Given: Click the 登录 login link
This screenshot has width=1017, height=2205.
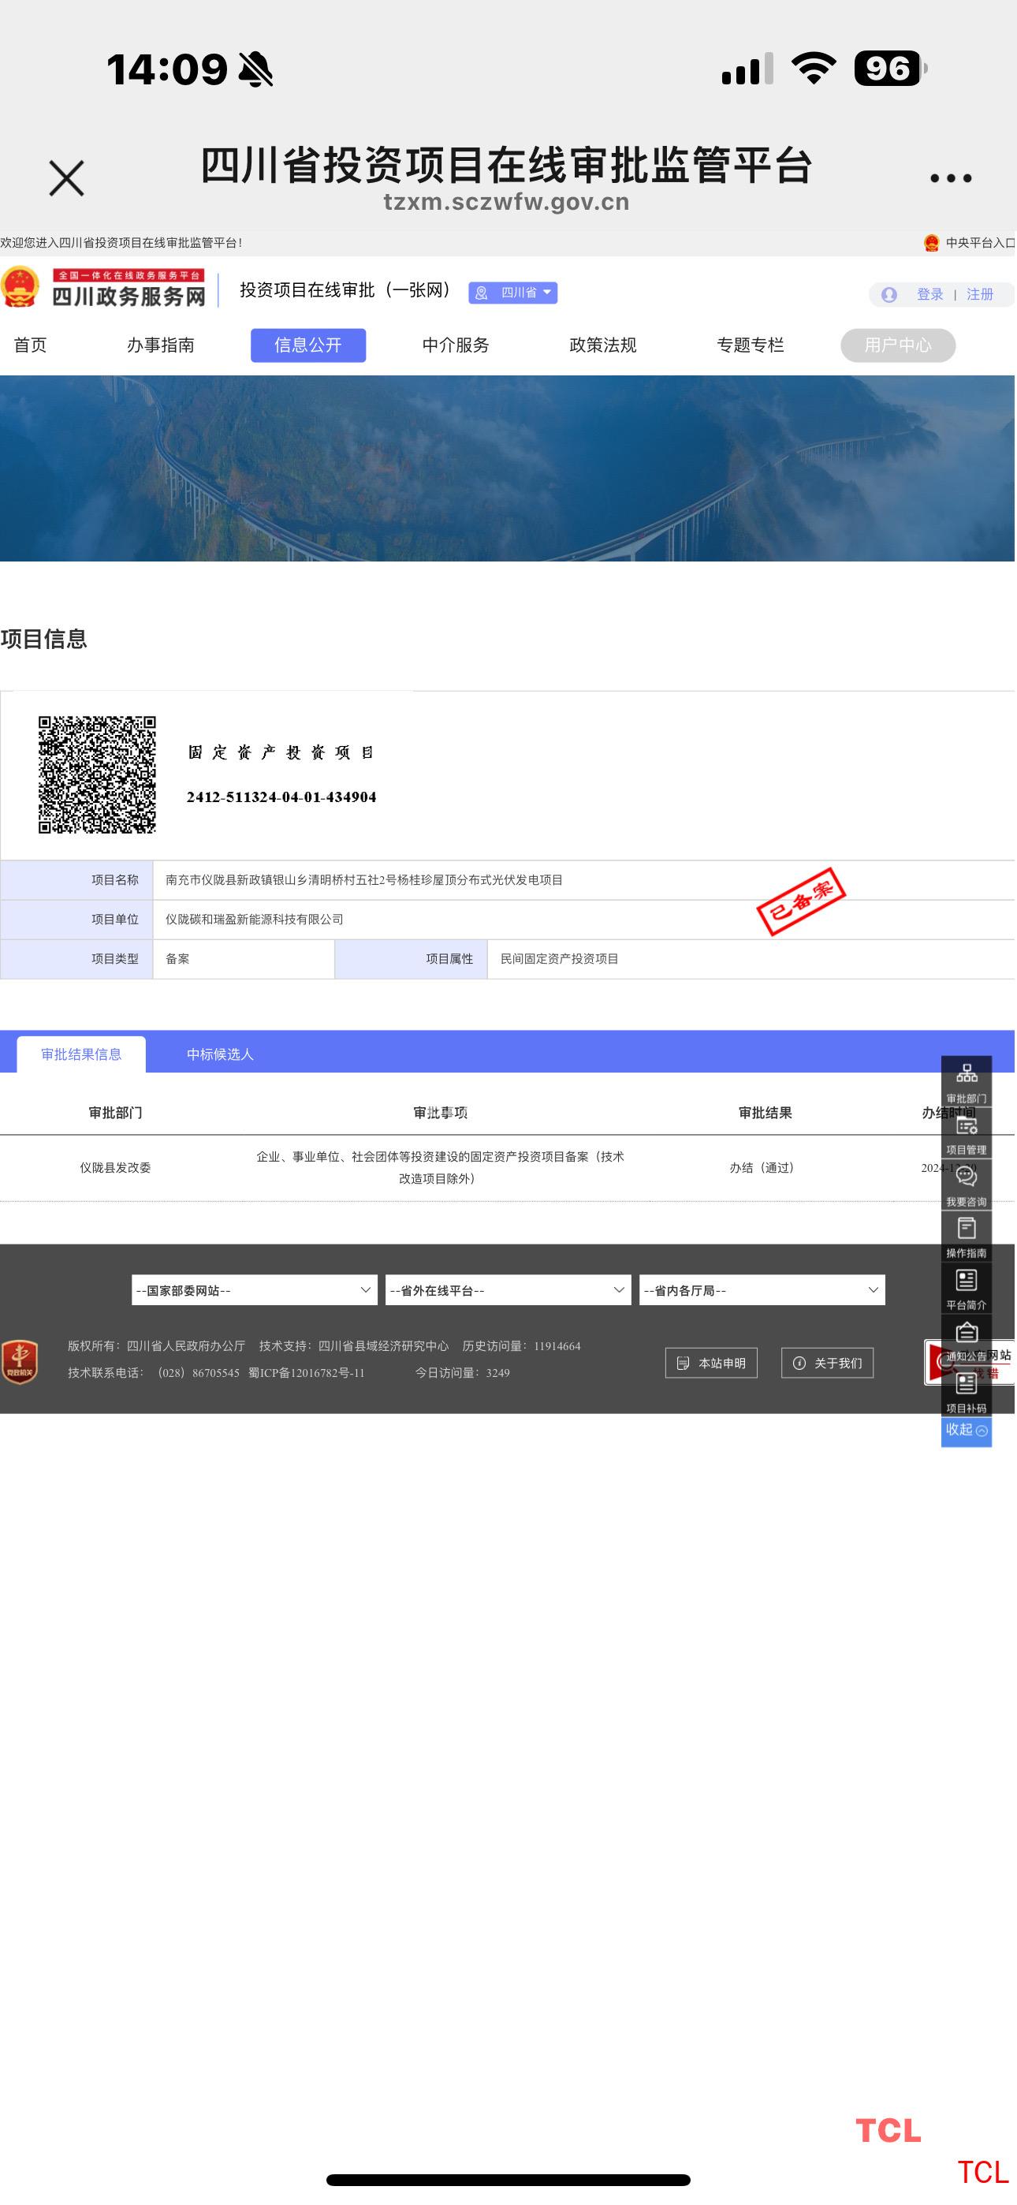Looking at the screenshot, I should pos(929,294).
